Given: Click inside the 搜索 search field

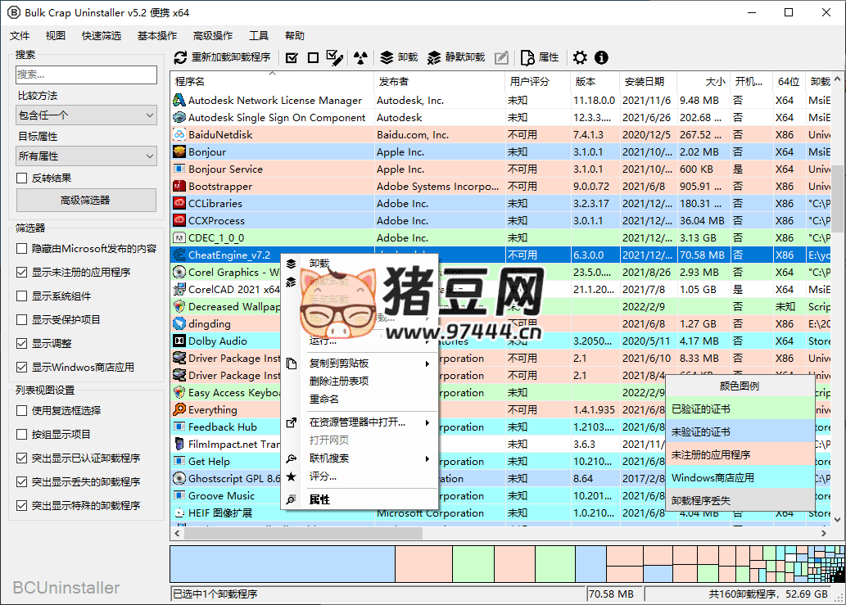Looking at the screenshot, I should [x=85, y=74].
